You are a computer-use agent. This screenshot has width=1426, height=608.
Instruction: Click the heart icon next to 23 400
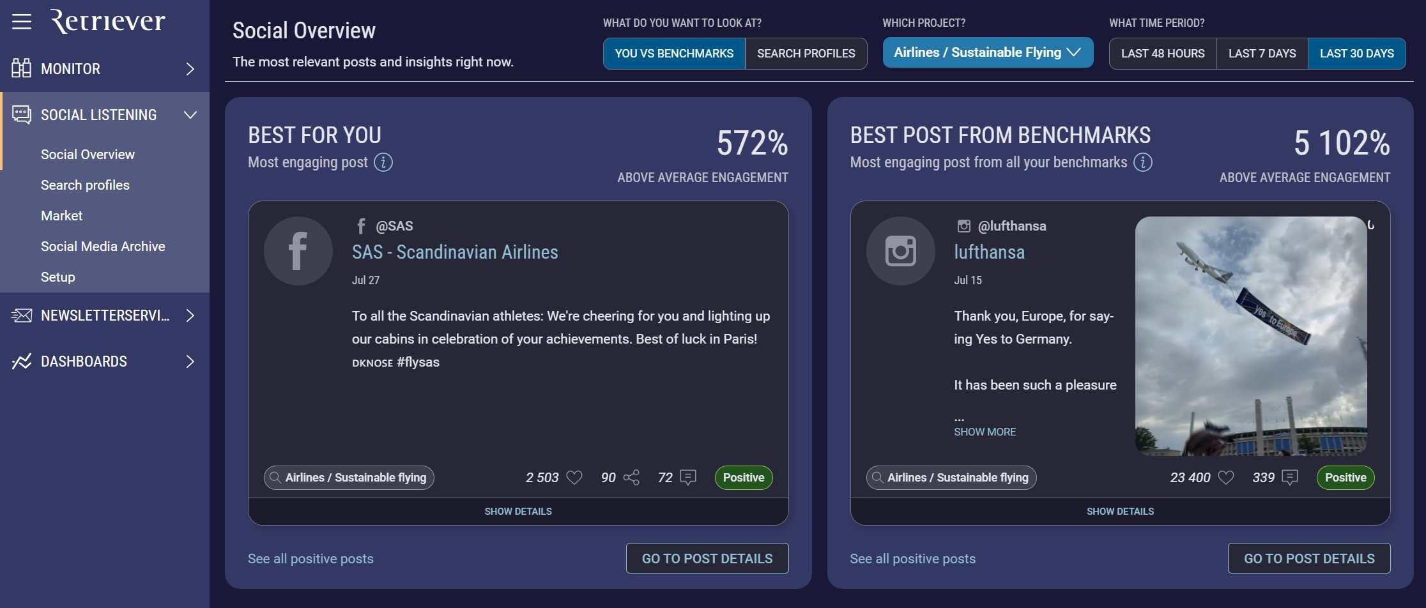[1226, 478]
